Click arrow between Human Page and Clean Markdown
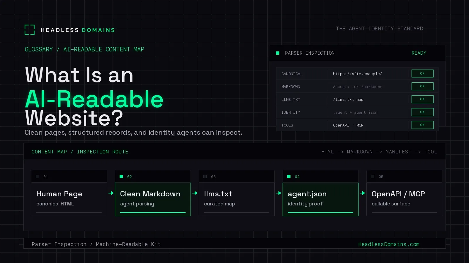Viewport: 469px width, 263px height. pos(111,193)
